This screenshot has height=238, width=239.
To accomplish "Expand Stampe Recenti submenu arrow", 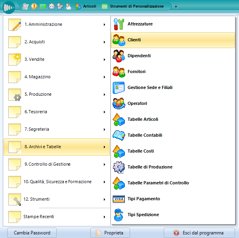I will tap(104, 217).
